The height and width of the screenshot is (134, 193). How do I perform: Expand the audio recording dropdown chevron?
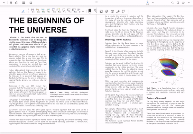click(153, 3)
